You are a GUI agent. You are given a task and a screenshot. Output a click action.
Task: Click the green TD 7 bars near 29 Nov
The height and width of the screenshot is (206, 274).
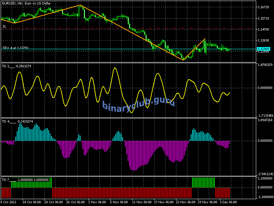[x=203, y=182]
